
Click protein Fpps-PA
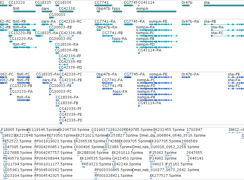tap(120, 92)
